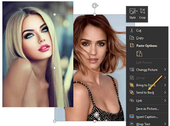Expand the Send to Back submenu arrow

tap(165, 92)
